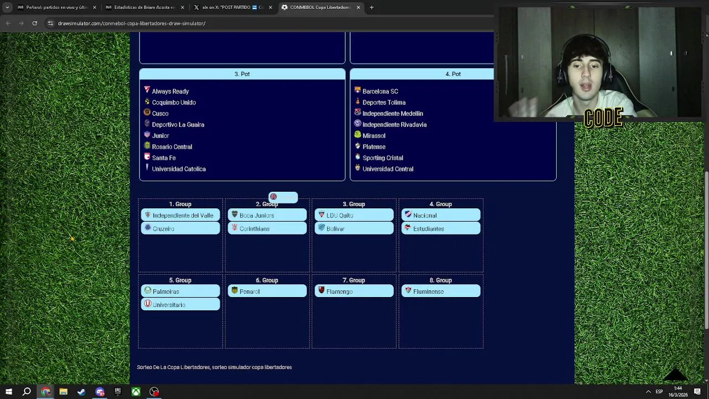
Task: View site information icon in address bar
Action: (50, 23)
